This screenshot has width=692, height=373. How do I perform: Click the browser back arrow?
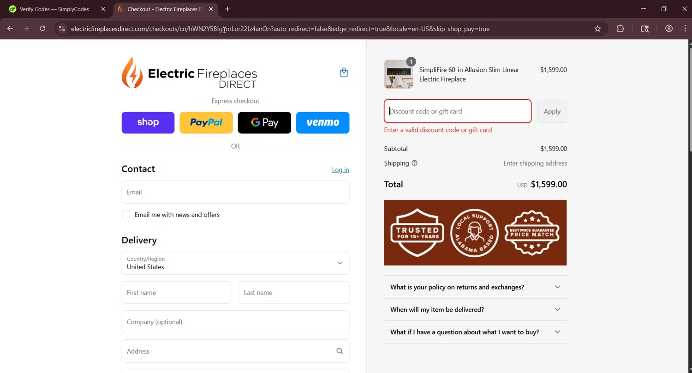pos(10,29)
